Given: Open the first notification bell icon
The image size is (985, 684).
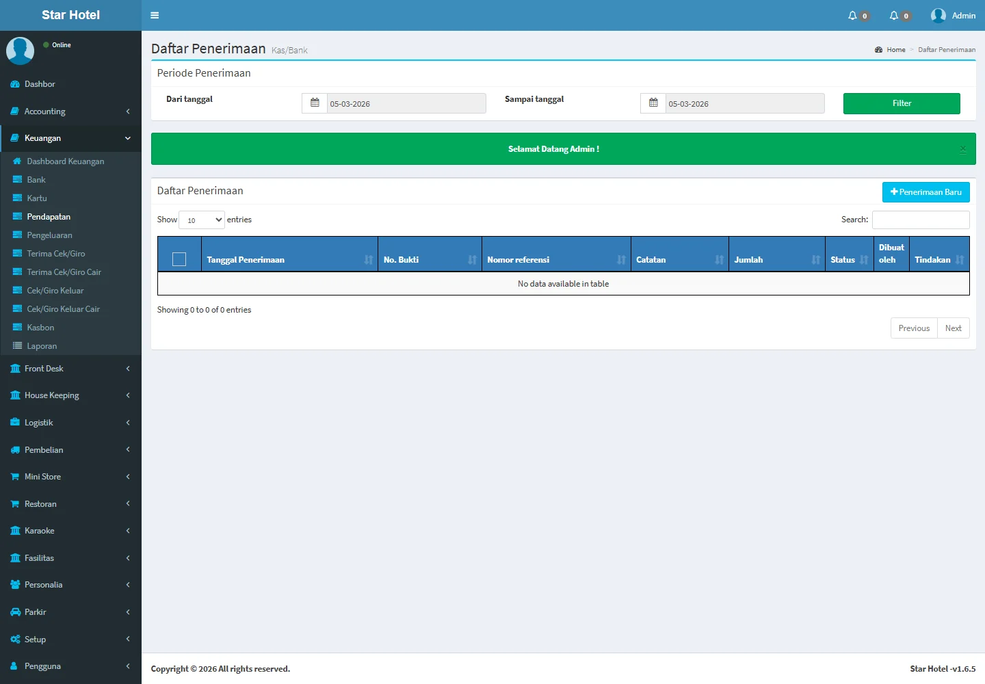Looking at the screenshot, I should coord(852,16).
